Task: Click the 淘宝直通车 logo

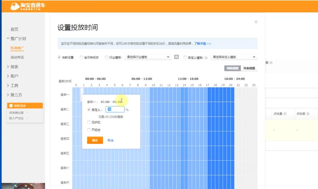Action: click(28, 6)
